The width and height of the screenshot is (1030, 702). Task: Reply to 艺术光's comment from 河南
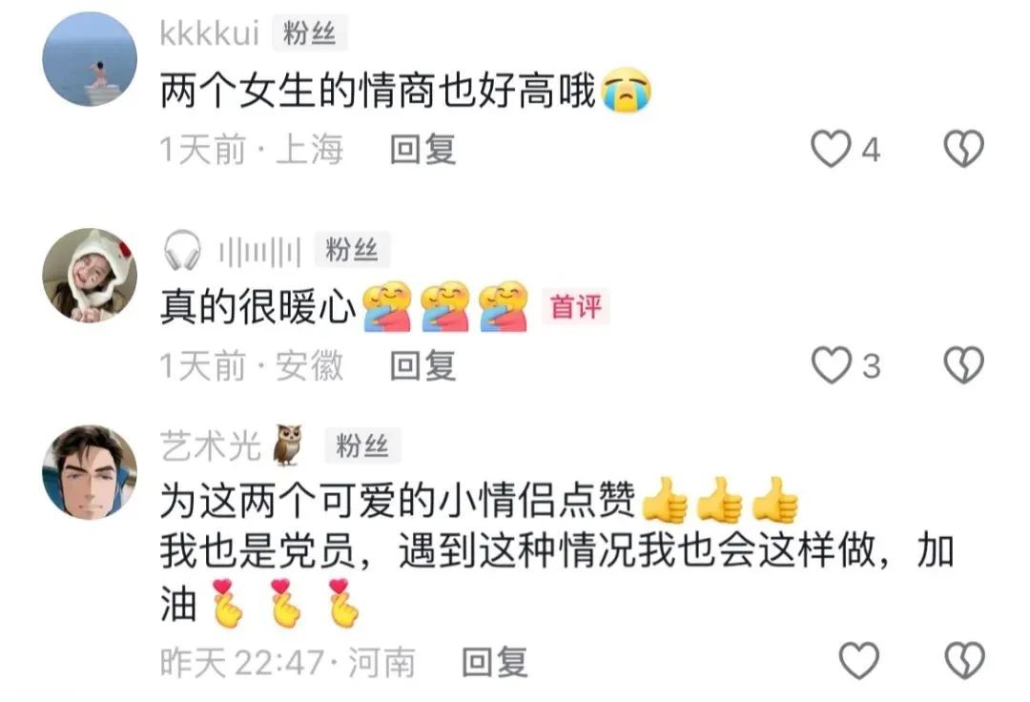(495, 662)
